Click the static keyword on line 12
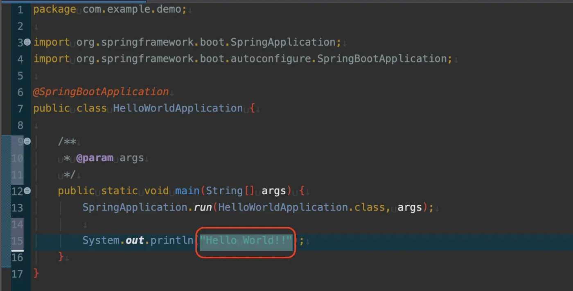This screenshot has height=291, width=573. click(x=120, y=191)
